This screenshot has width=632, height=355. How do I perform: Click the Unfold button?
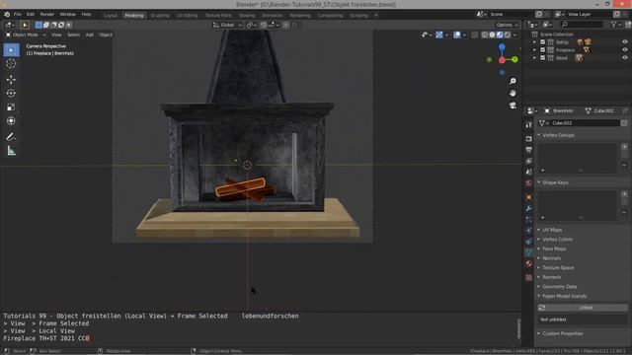click(x=583, y=308)
